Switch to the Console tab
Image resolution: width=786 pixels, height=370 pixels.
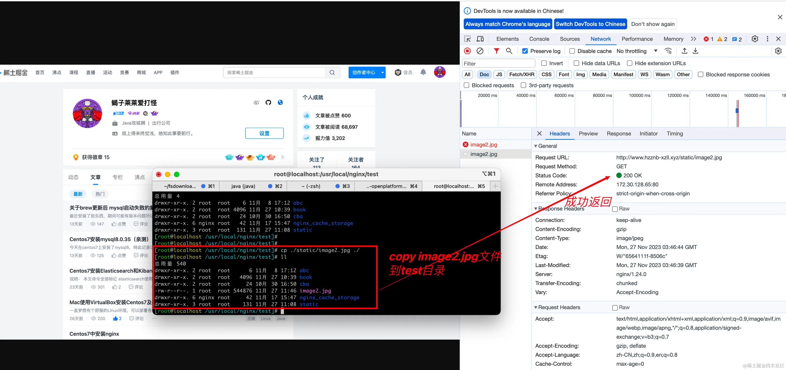coord(539,39)
